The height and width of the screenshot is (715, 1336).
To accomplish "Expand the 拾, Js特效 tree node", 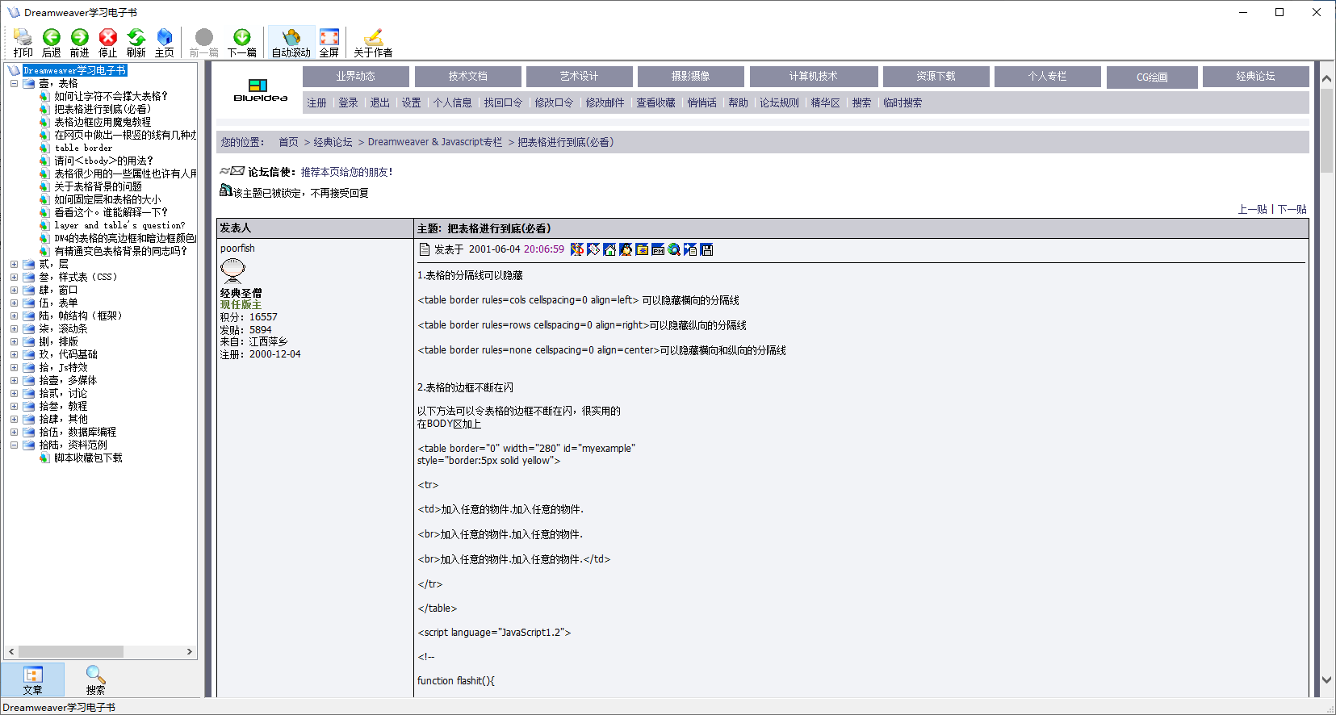I will 14,367.
